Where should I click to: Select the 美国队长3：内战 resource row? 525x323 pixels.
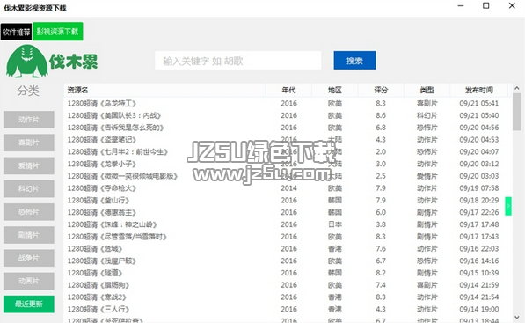tap(288, 115)
